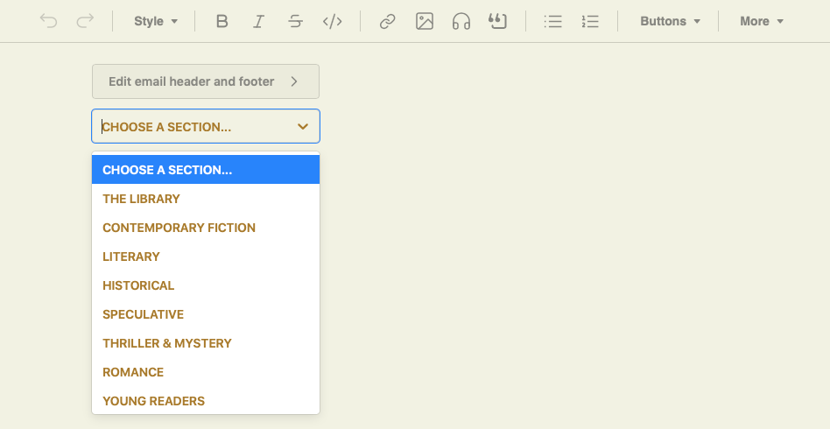The image size is (830, 429).
Task: Click the section combo box chevron
Action: [x=303, y=127]
